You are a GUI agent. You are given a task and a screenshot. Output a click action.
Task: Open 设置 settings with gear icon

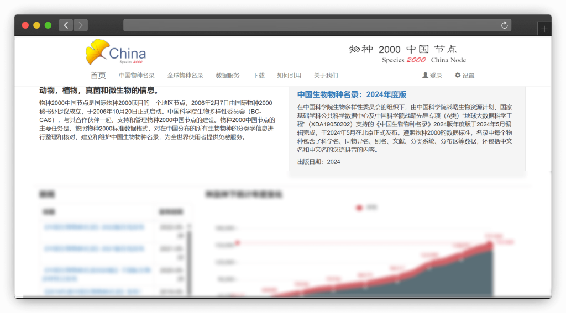click(464, 76)
